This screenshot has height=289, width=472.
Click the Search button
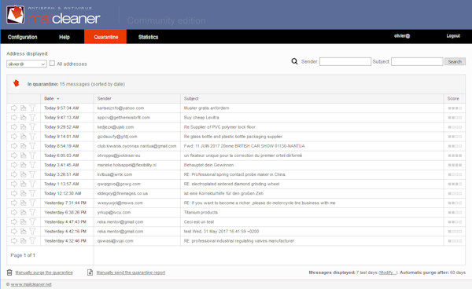[455, 61]
